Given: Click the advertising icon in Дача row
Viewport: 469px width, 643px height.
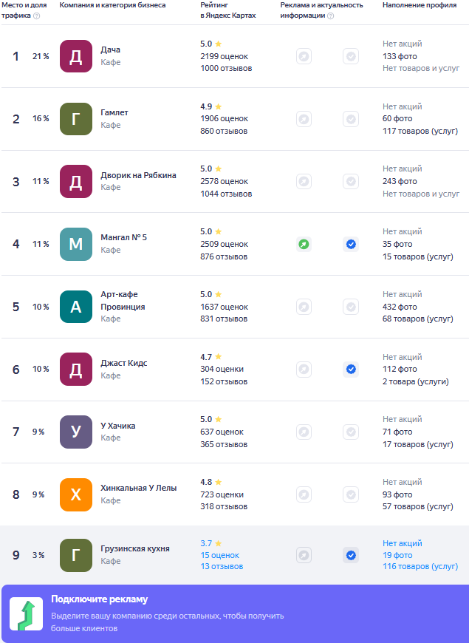Looking at the screenshot, I should pos(304,56).
